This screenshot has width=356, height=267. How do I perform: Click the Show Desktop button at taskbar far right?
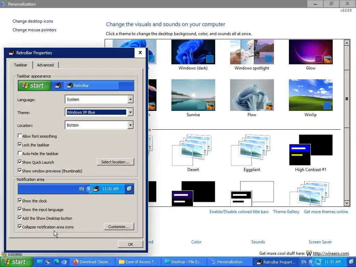pos(351,262)
